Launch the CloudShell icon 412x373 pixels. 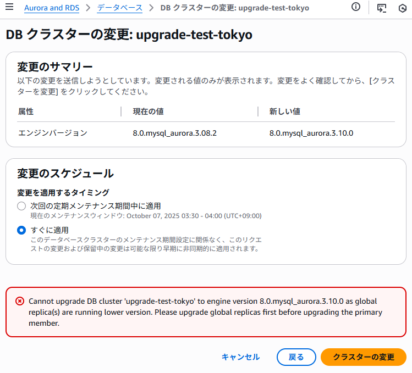click(x=382, y=8)
